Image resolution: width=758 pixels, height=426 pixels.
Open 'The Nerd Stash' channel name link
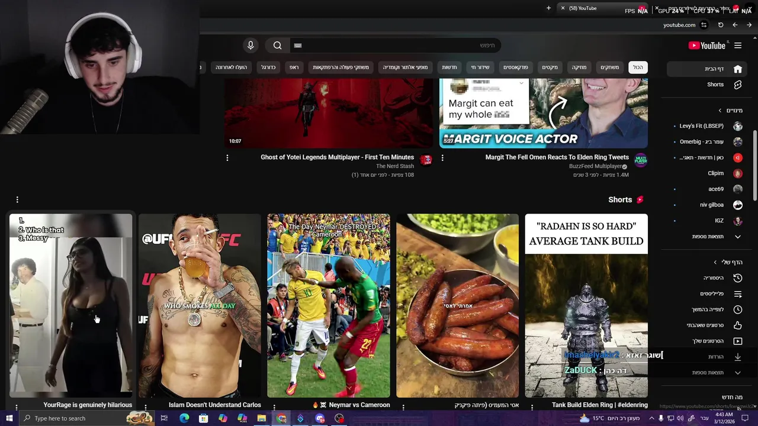coord(395,166)
